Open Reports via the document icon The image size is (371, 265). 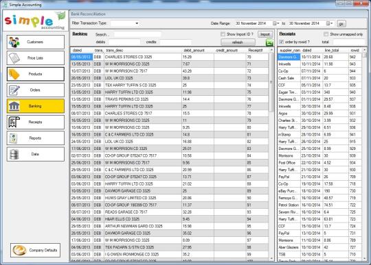(x=14, y=138)
